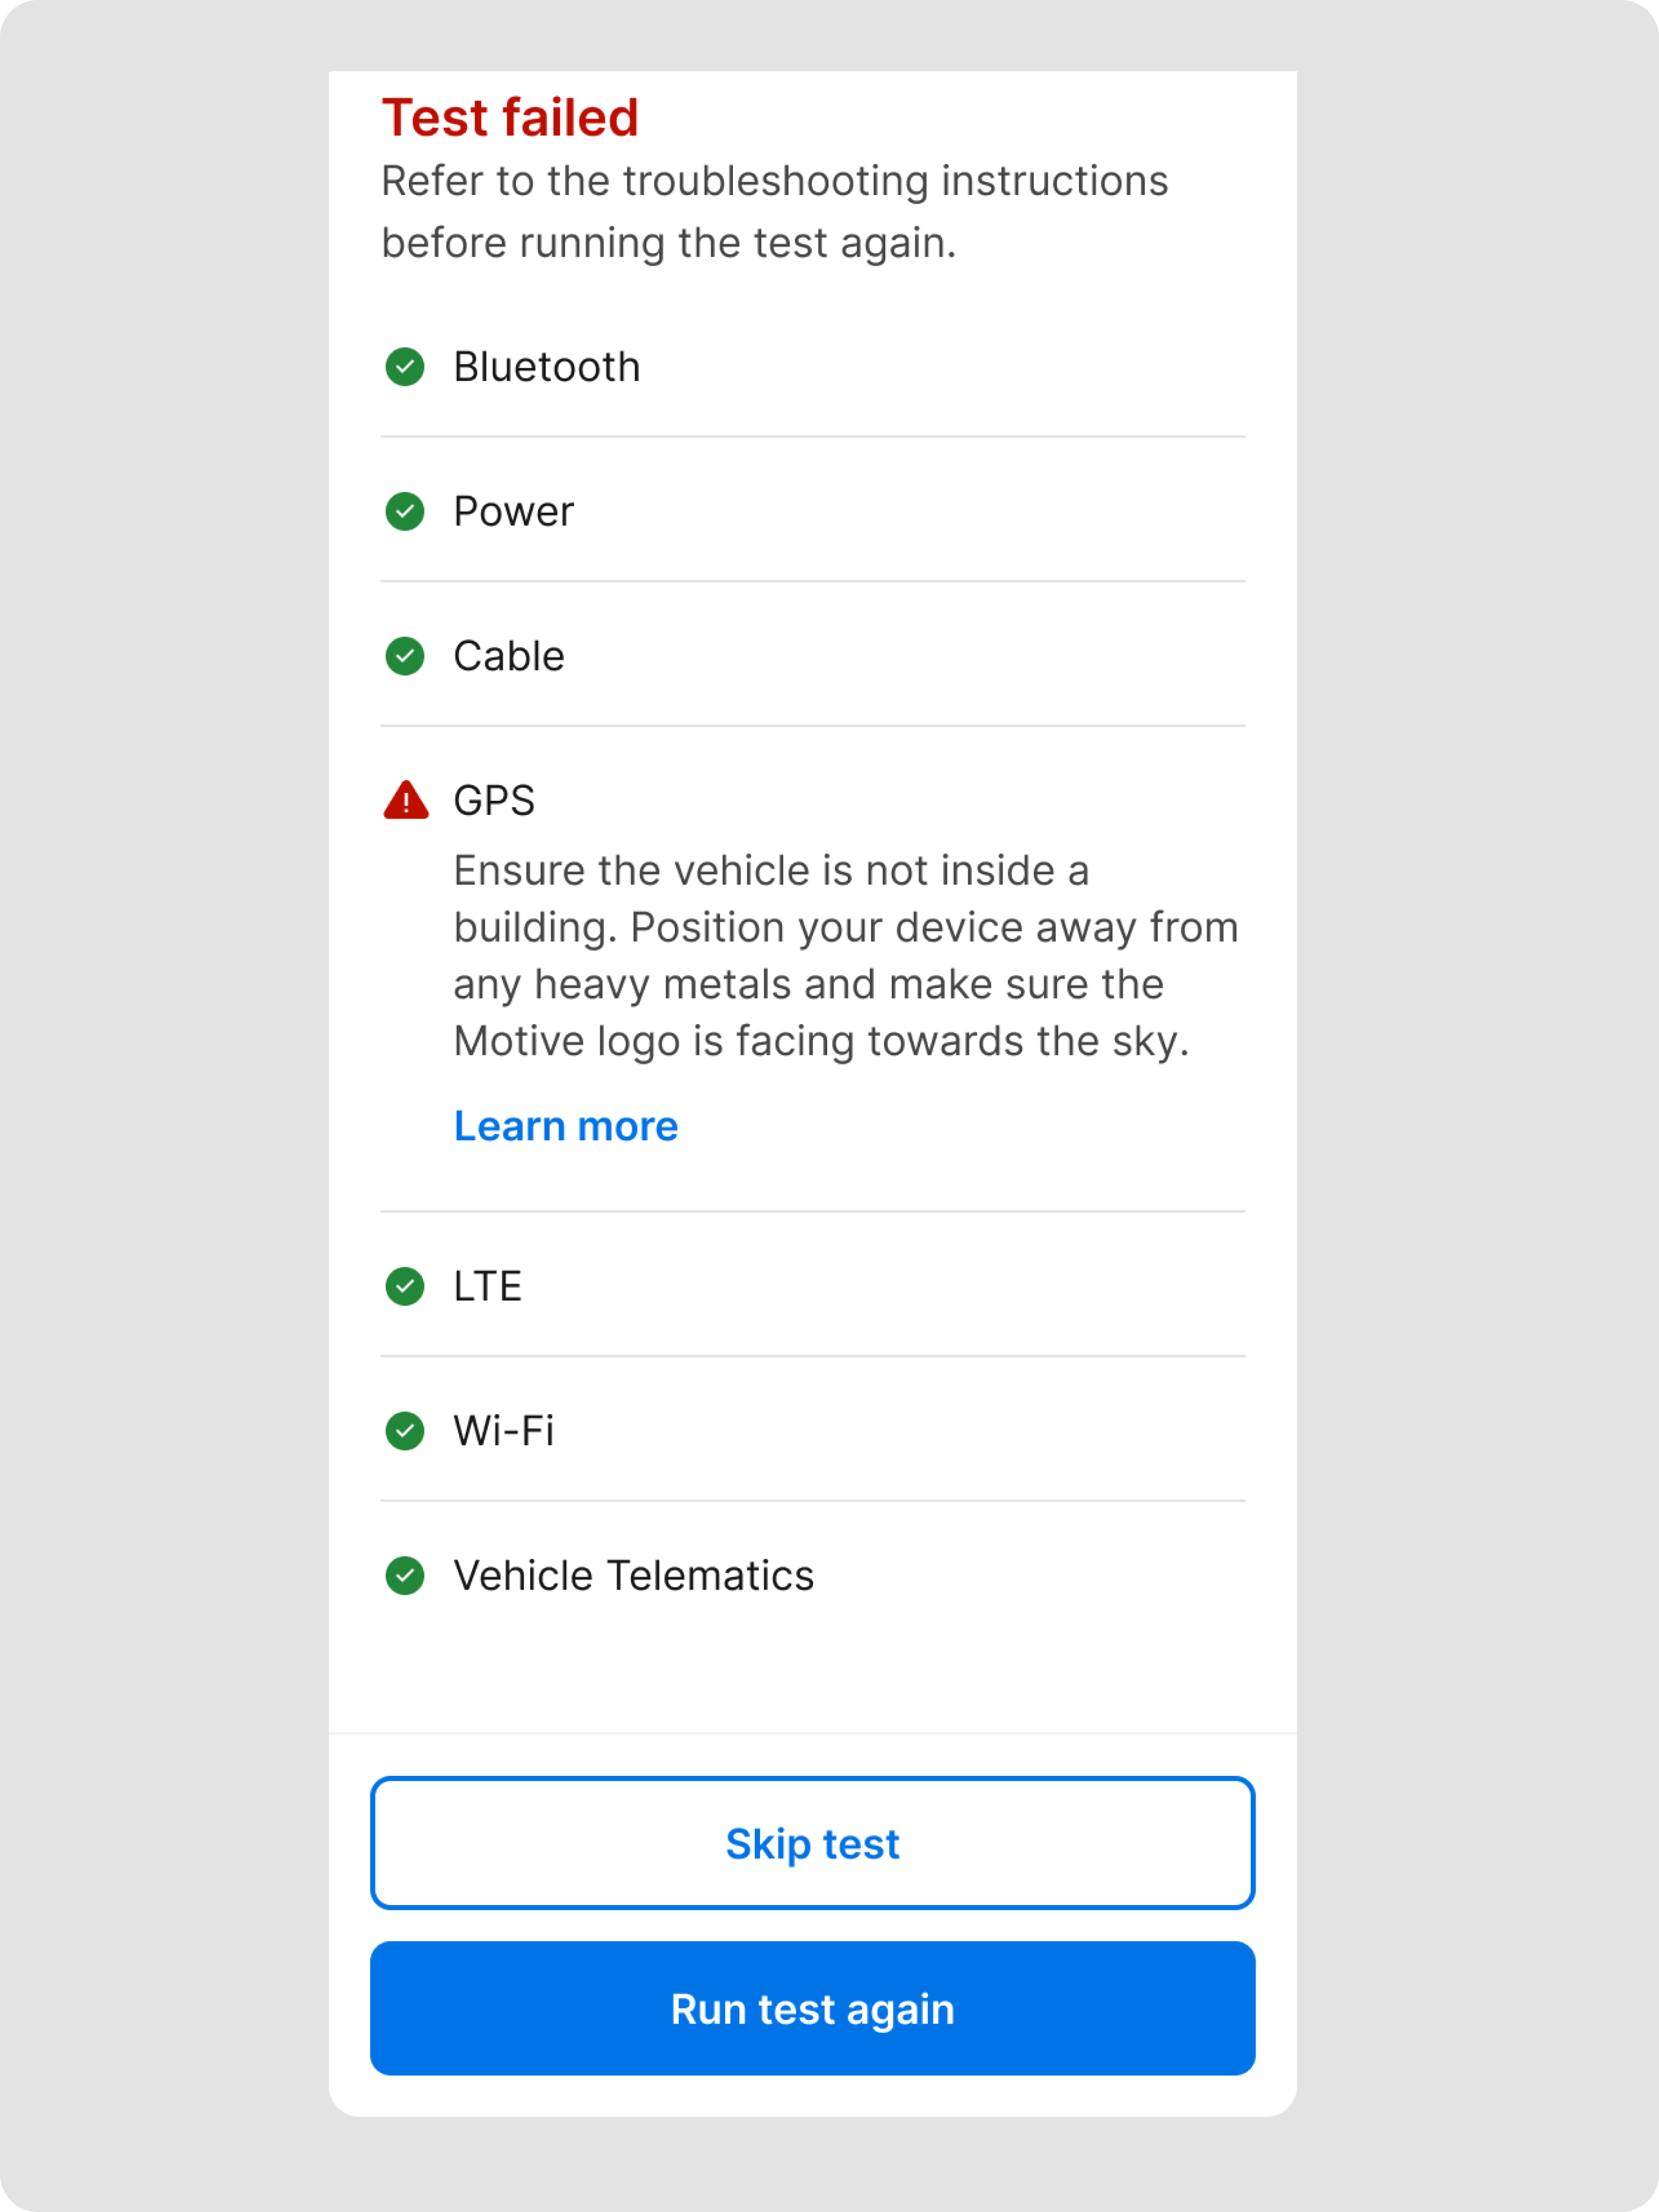This screenshot has height=2212, width=1659.
Task: Select the Vehicle Telematics result label
Action: click(633, 1576)
